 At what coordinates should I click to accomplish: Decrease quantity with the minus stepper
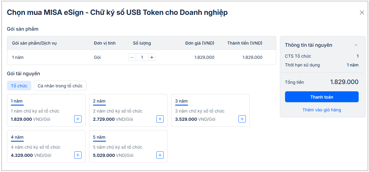[132, 57]
